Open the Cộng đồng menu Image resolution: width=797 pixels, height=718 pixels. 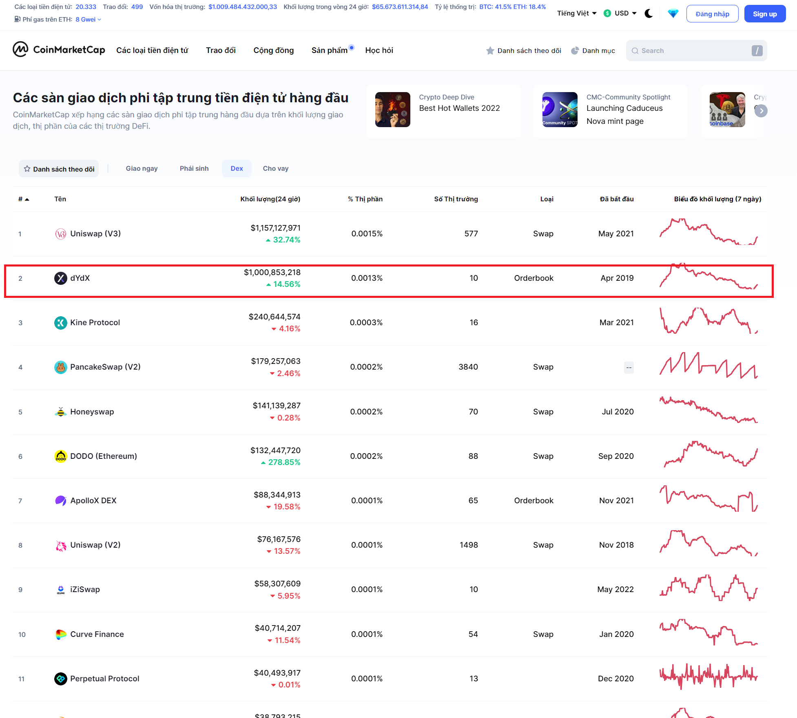(273, 50)
